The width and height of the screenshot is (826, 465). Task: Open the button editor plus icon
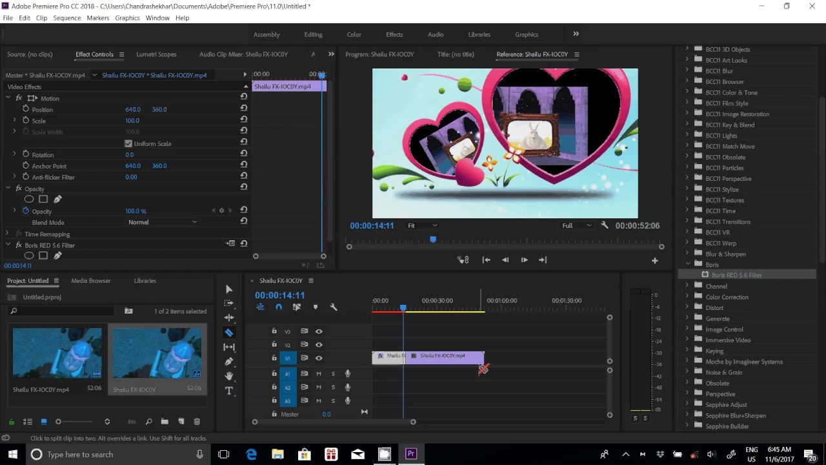click(x=654, y=260)
